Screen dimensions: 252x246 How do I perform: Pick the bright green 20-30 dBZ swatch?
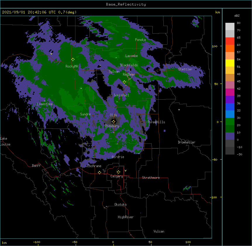[x=230, y=122]
